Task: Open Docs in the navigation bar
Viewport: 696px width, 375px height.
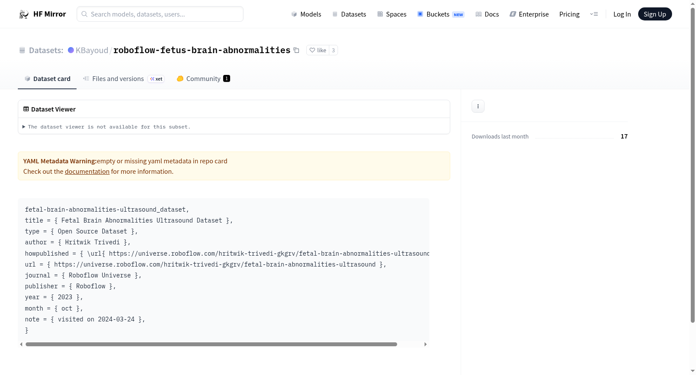Action: pyautogui.click(x=487, y=14)
